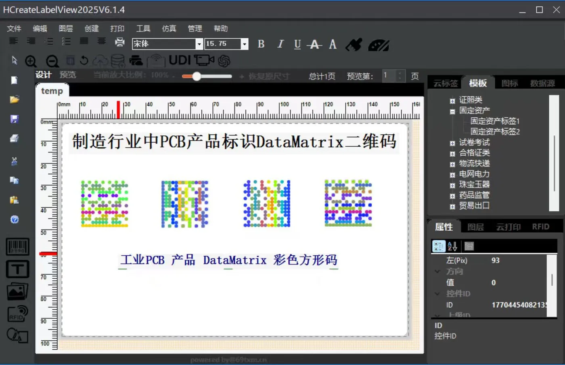Screen dimensions: 565x365
Task: Open the 创建 menu
Action: [92, 29]
